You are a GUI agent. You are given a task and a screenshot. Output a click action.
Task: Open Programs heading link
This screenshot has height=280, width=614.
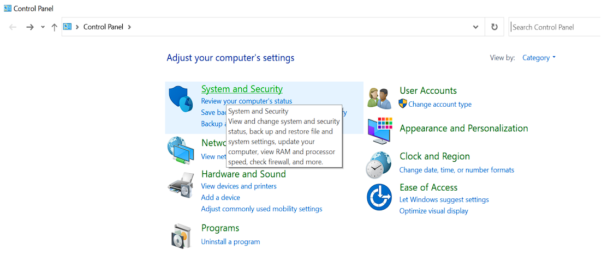(x=220, y=228)
